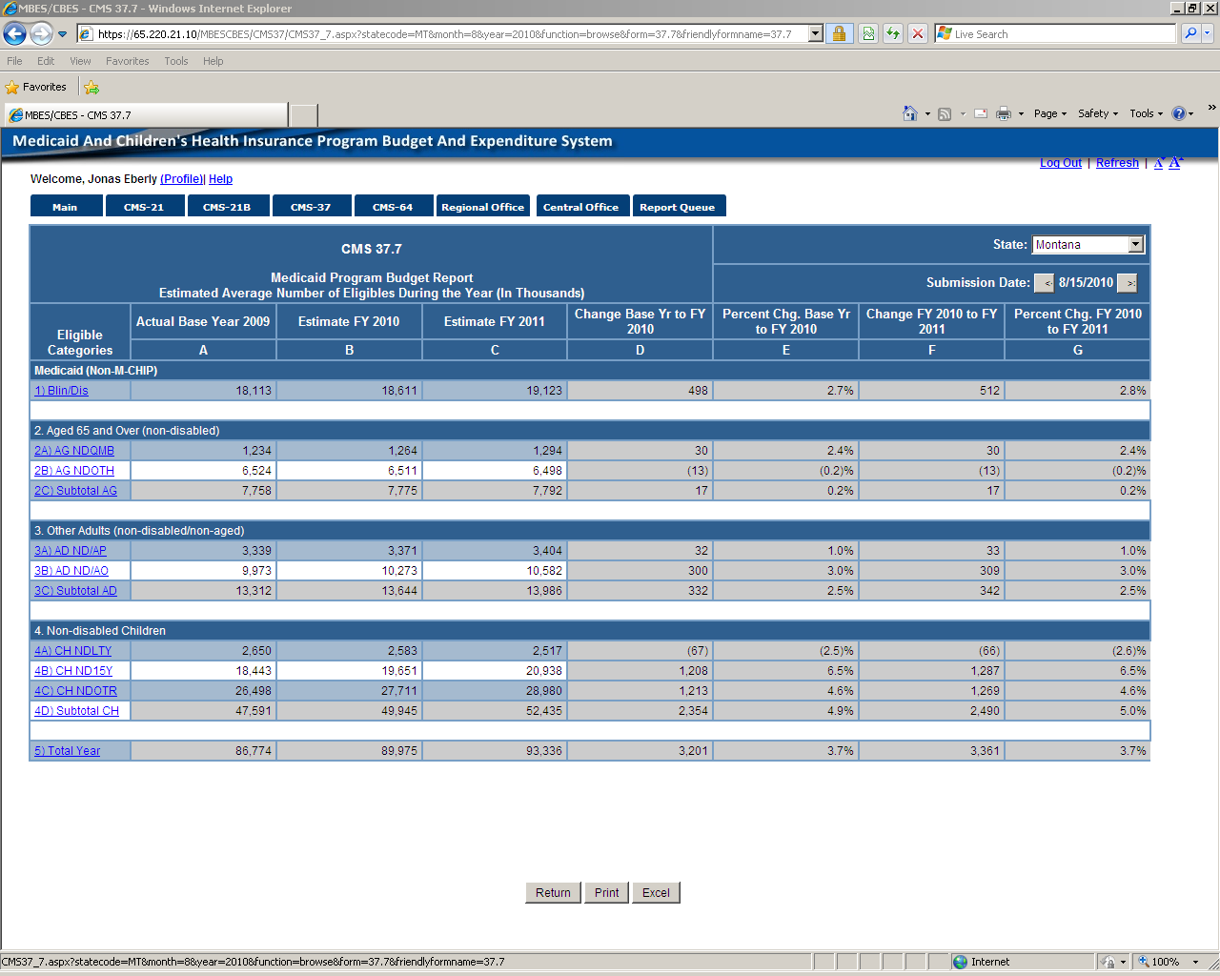
Task: Go to previous submission date
Action: [x=1045, y=283]
